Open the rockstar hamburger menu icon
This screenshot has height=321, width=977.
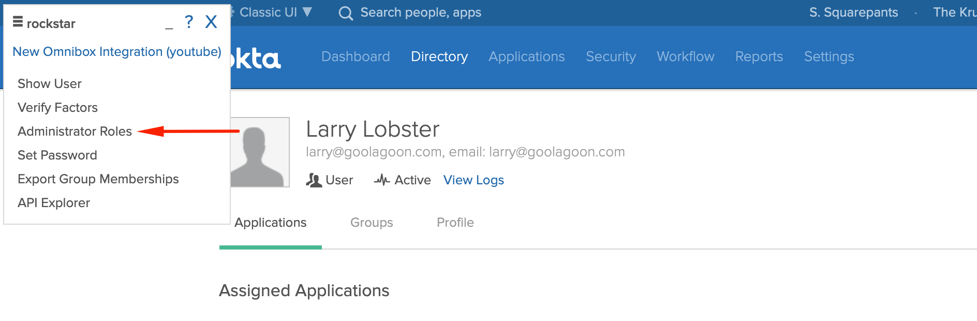click(18, 22)
